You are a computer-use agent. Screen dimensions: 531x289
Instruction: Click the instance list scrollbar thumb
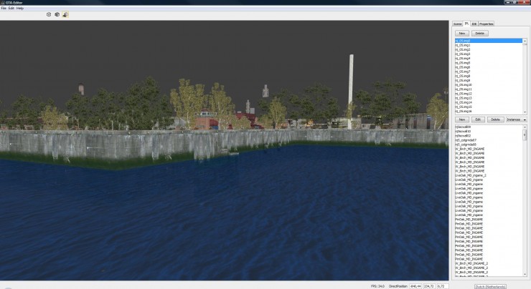pos(525,135)
